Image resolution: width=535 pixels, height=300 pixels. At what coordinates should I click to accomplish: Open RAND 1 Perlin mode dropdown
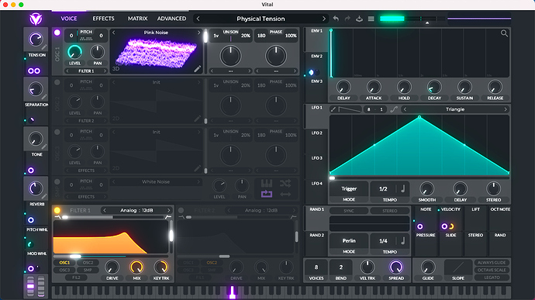click(x=349, y=240)
